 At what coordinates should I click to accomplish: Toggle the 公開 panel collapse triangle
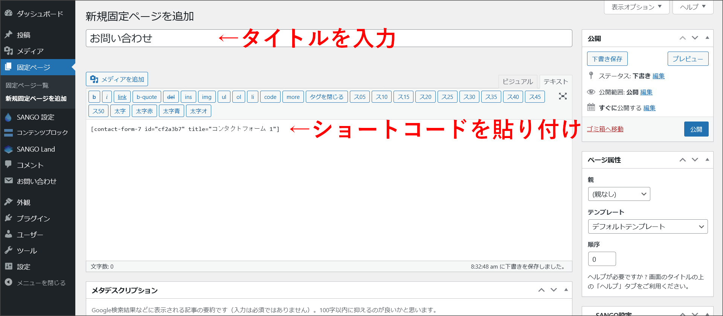707,38
